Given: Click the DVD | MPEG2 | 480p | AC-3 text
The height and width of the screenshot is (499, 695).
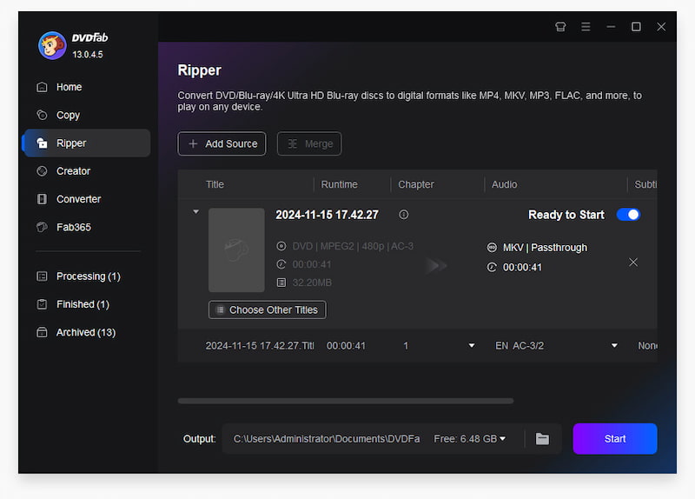Looking at the screenshot, I should point(353,246).
